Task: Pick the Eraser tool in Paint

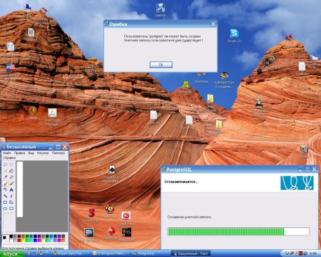Action: point(5,171)
